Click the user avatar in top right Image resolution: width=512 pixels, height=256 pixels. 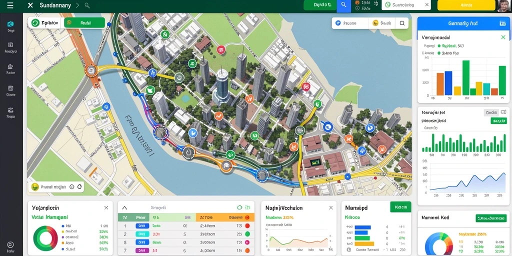504,6
